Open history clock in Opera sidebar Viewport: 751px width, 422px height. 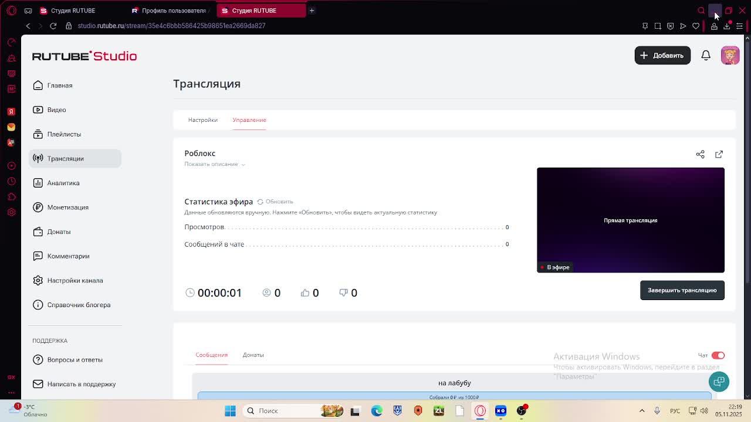click(x=11, y=181)
